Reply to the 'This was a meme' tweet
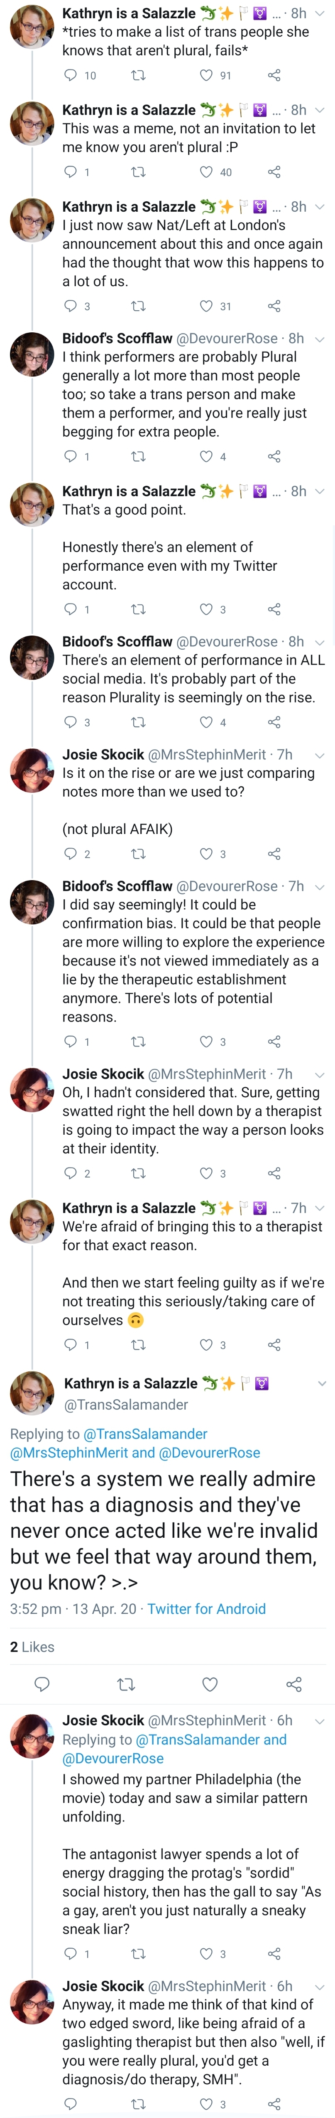The height and width of the screenshot is (2118, 335). click(x=71, y=172)
